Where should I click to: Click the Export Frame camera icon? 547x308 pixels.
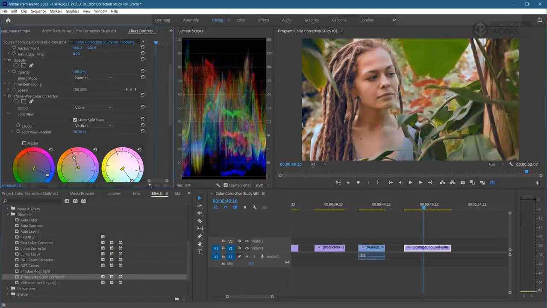[x=462, y=183]
